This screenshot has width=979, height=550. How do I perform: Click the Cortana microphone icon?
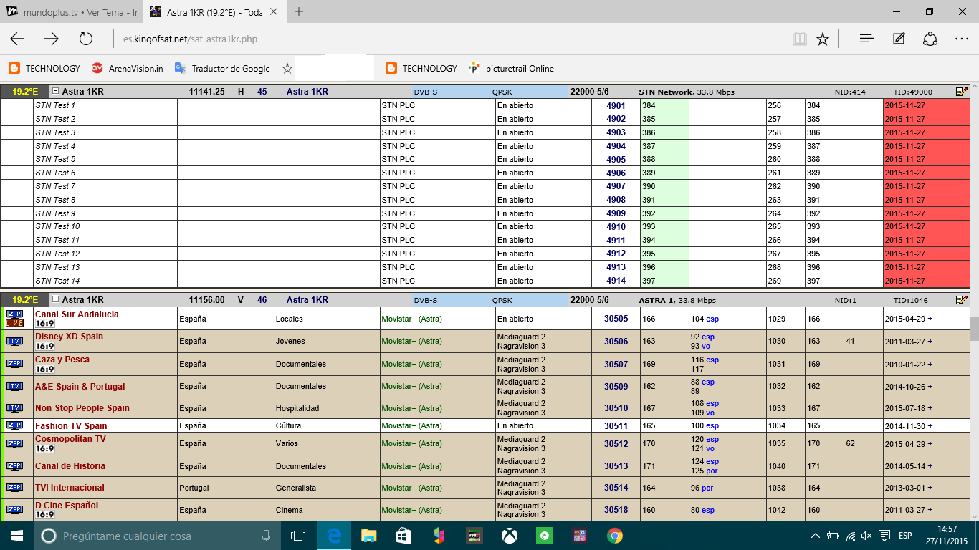coord(266,536)
